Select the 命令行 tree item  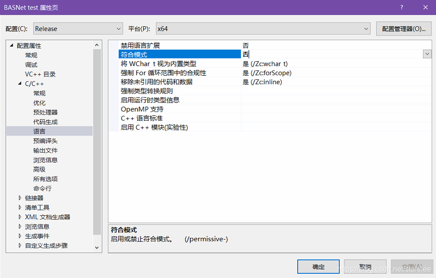(x=42, y=188)
